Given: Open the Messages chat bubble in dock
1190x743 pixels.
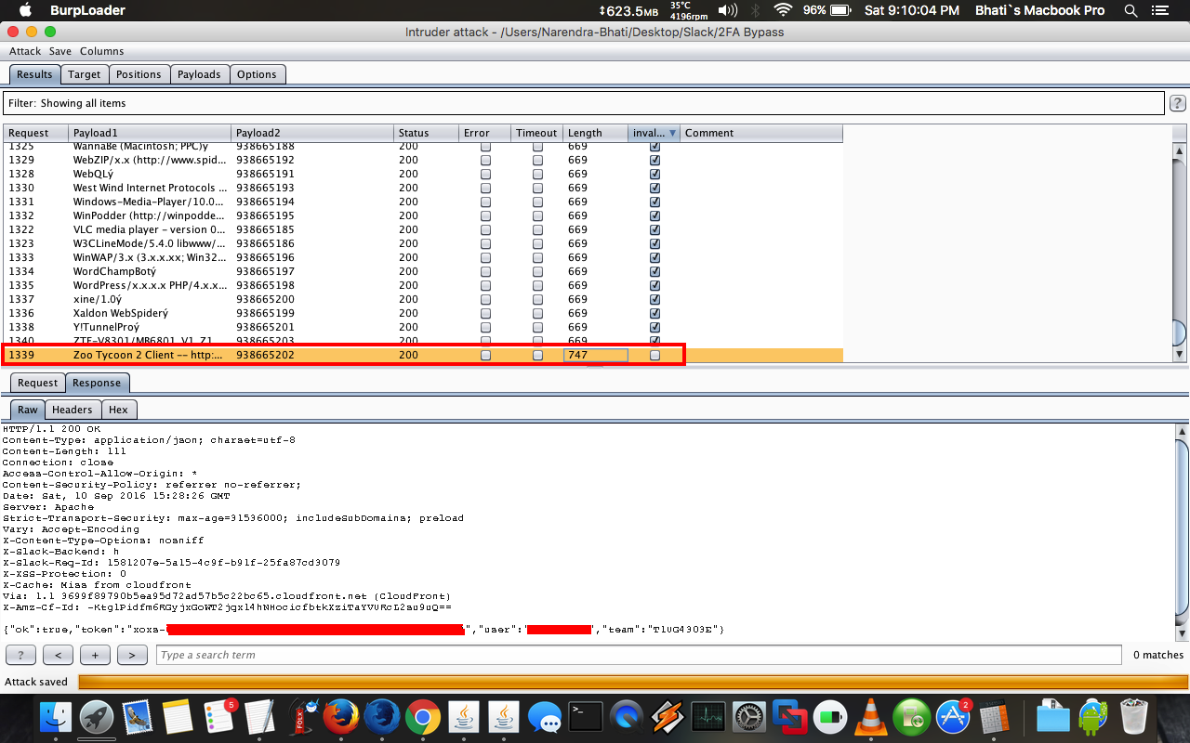Looking at the screenshot, I should [x=545, y=717].
